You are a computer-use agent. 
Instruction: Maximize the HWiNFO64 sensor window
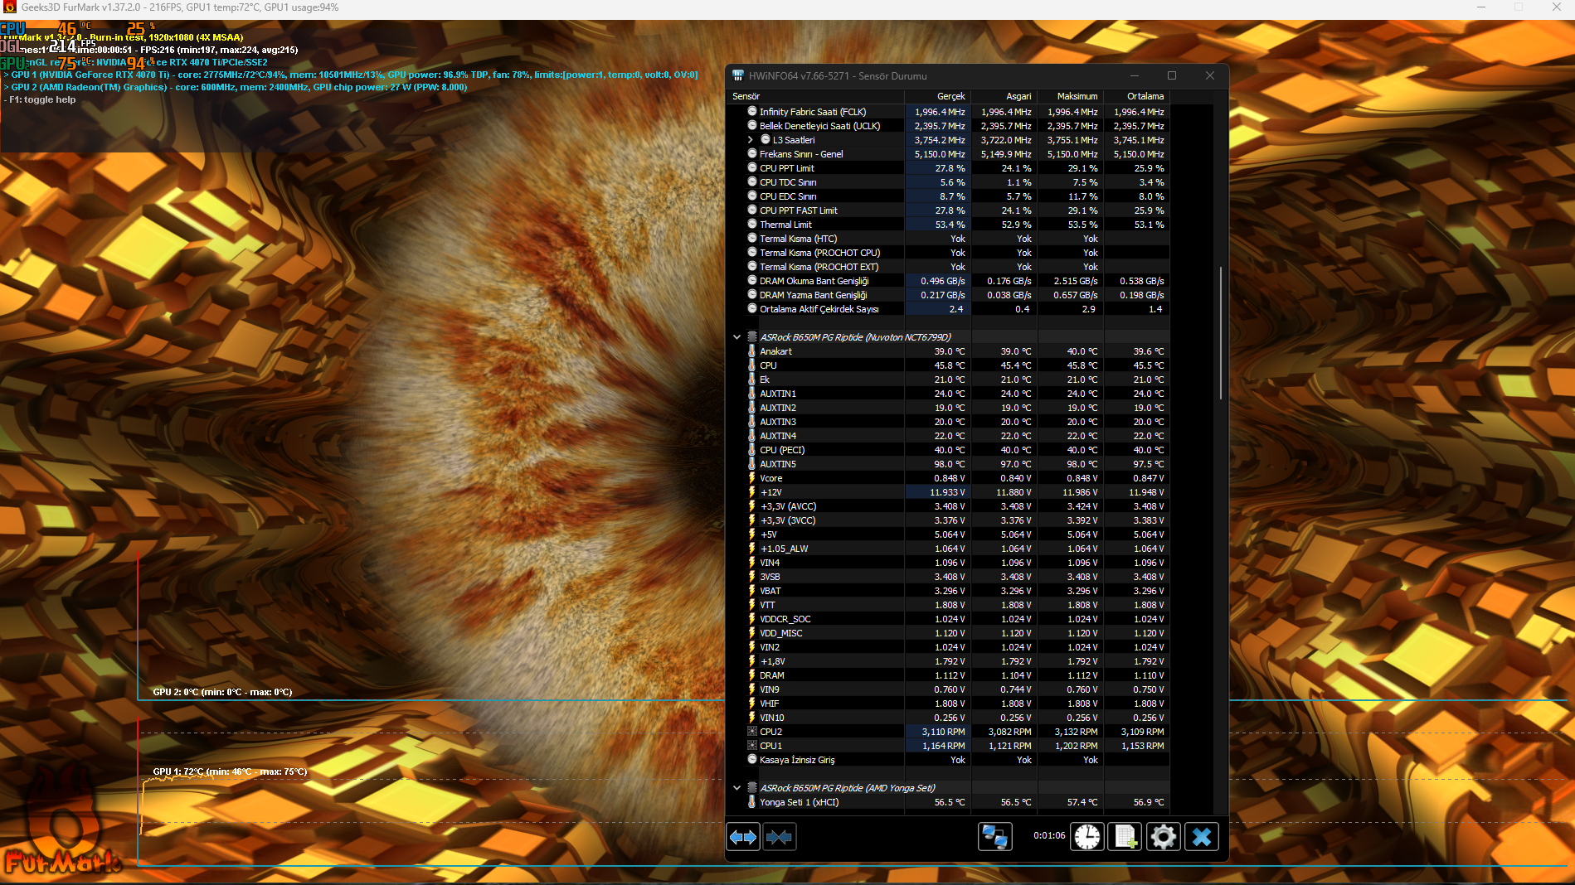coord(1172,75)
